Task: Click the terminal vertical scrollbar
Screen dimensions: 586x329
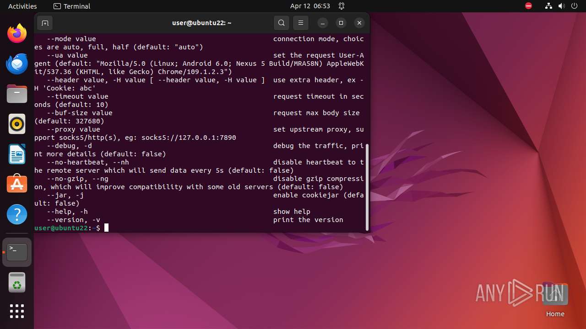Action: [x=367, y=187]
